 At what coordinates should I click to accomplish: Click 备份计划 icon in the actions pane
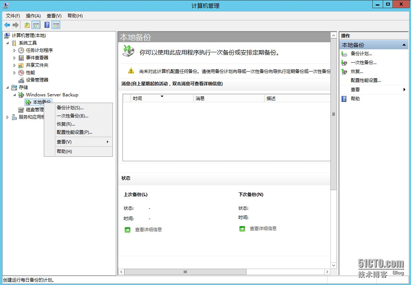point(344,54)
